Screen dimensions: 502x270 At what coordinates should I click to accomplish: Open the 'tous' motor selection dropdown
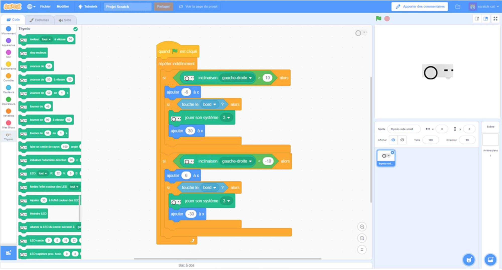pos(46,39)
